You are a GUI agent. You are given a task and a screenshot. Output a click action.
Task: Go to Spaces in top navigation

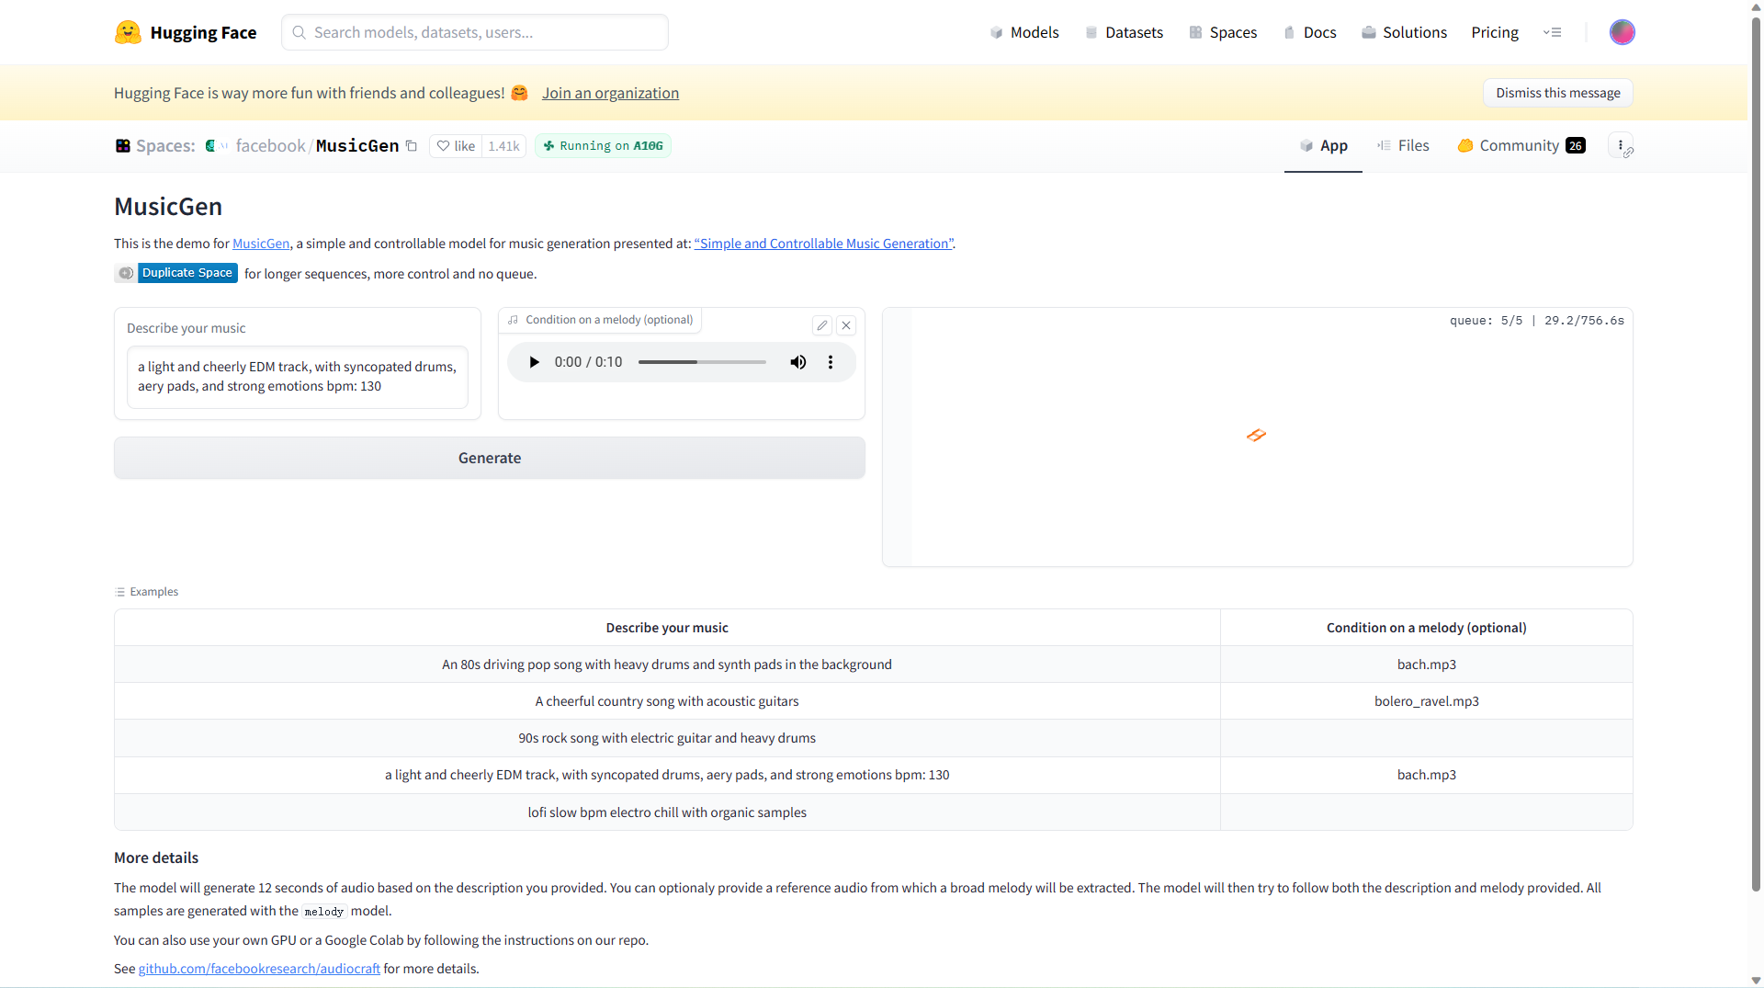coord(1223,32)
